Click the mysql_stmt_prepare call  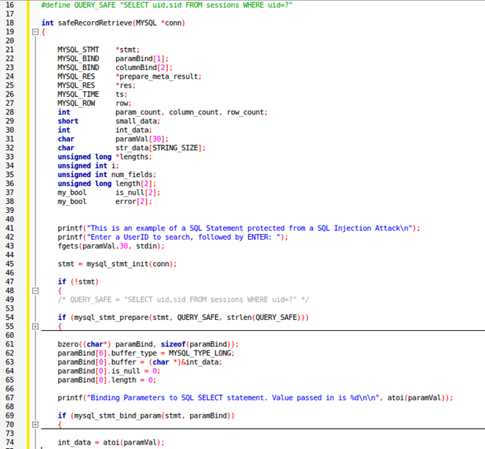coord(109,317)
